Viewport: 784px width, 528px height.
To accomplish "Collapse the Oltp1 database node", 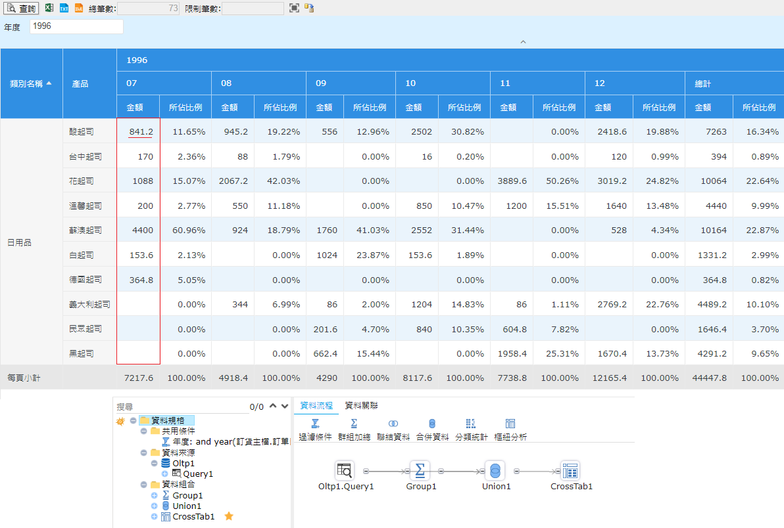I will pyautogui.click(x=154, y=463).
